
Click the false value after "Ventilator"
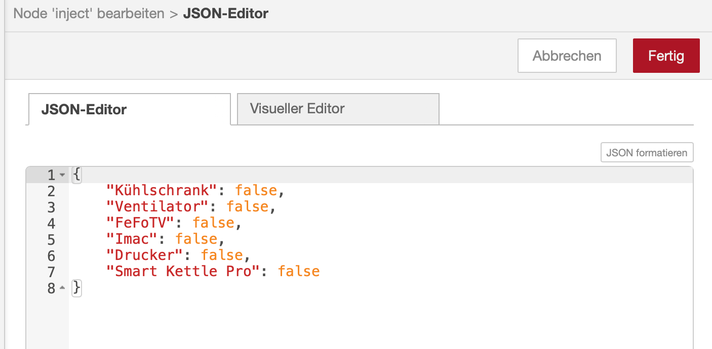(247, 207)
